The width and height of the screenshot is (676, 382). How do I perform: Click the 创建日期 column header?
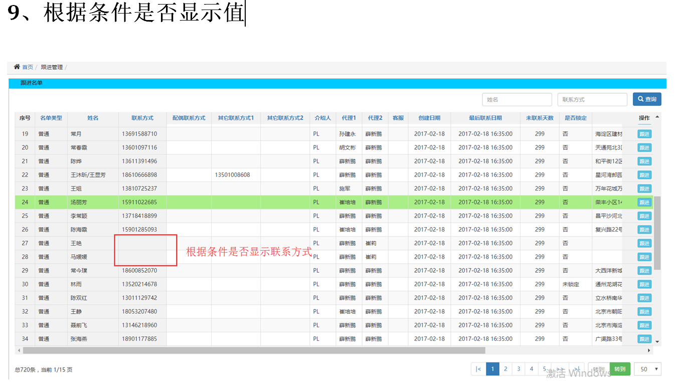429,118
